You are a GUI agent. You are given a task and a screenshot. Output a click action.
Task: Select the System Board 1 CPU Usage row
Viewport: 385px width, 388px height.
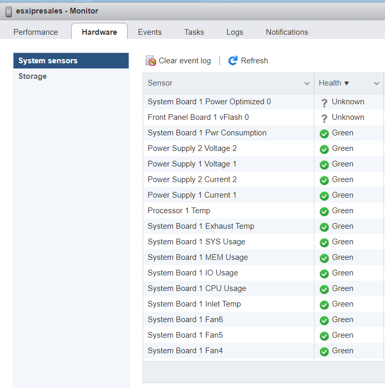(x=197, y=288)
